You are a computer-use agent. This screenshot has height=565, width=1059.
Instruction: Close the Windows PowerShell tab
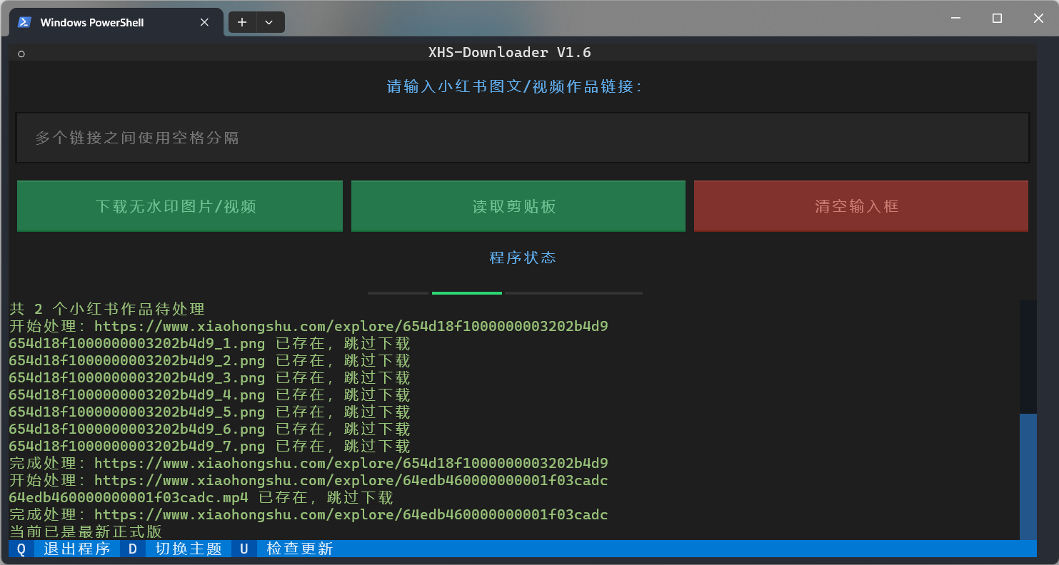point(204,22)
